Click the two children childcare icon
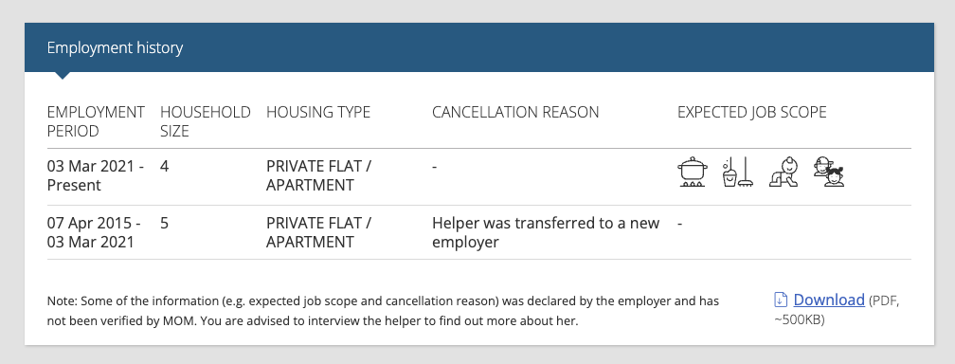 click(x=829, y=172)
